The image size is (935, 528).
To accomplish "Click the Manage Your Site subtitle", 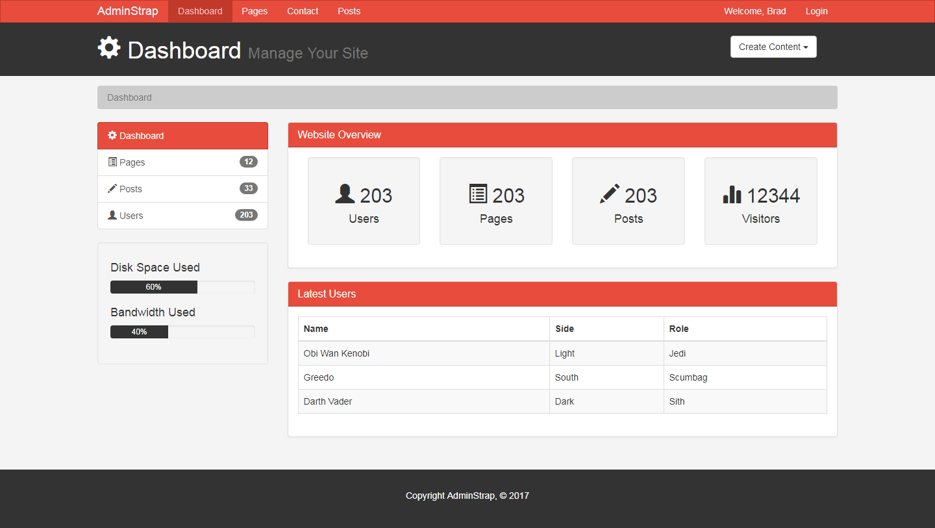I will point(308,53).
